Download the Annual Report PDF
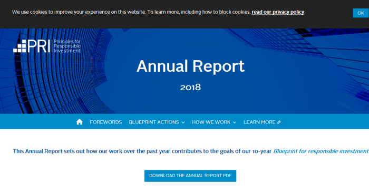Viewport: 369px width, 193px height. [190, 176]
